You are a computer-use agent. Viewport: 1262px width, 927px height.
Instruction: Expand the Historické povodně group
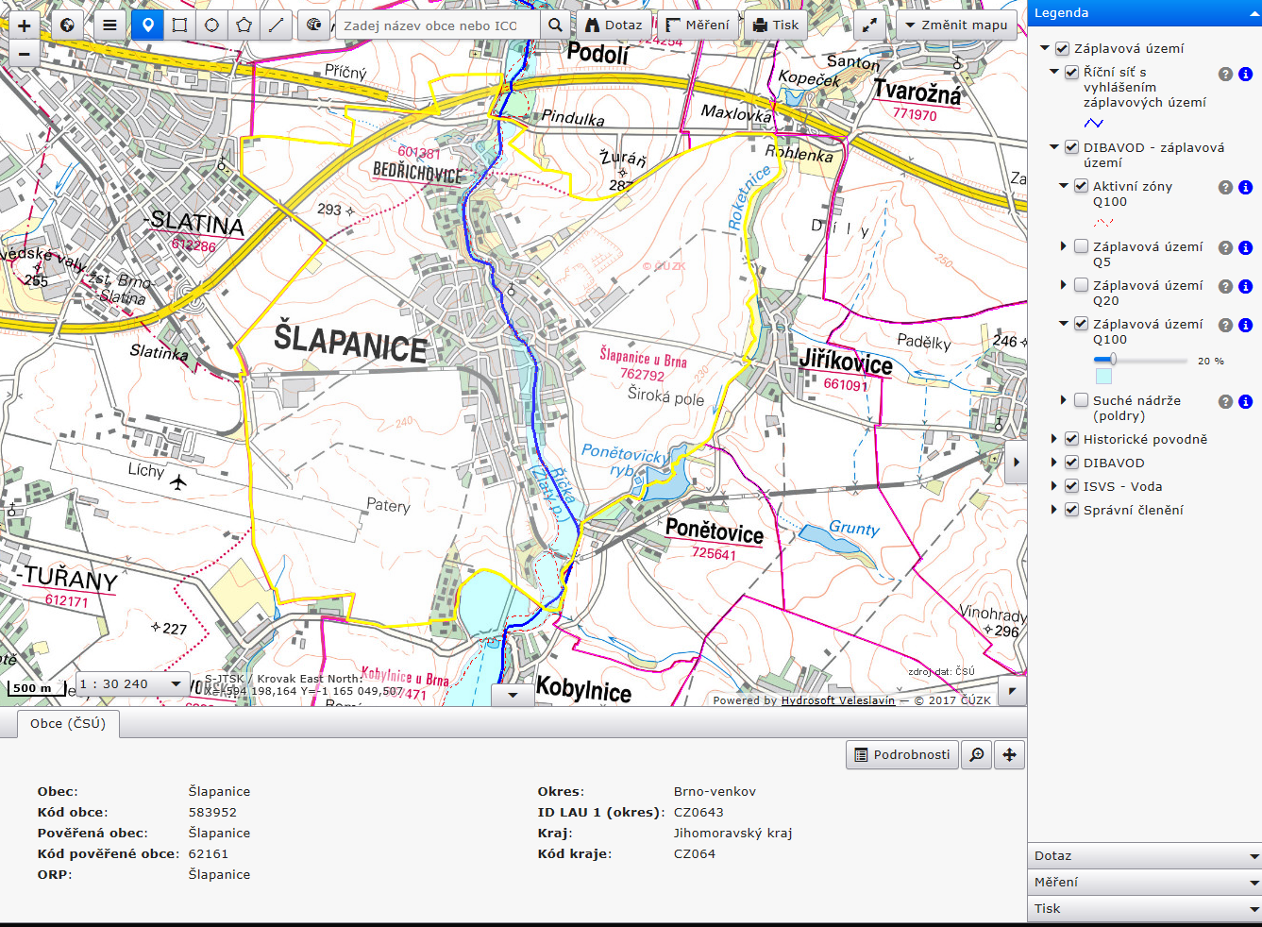[1054, 439]
